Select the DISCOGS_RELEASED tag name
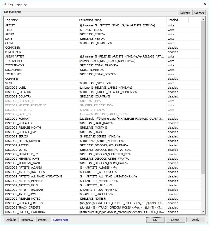 point(19,123)
